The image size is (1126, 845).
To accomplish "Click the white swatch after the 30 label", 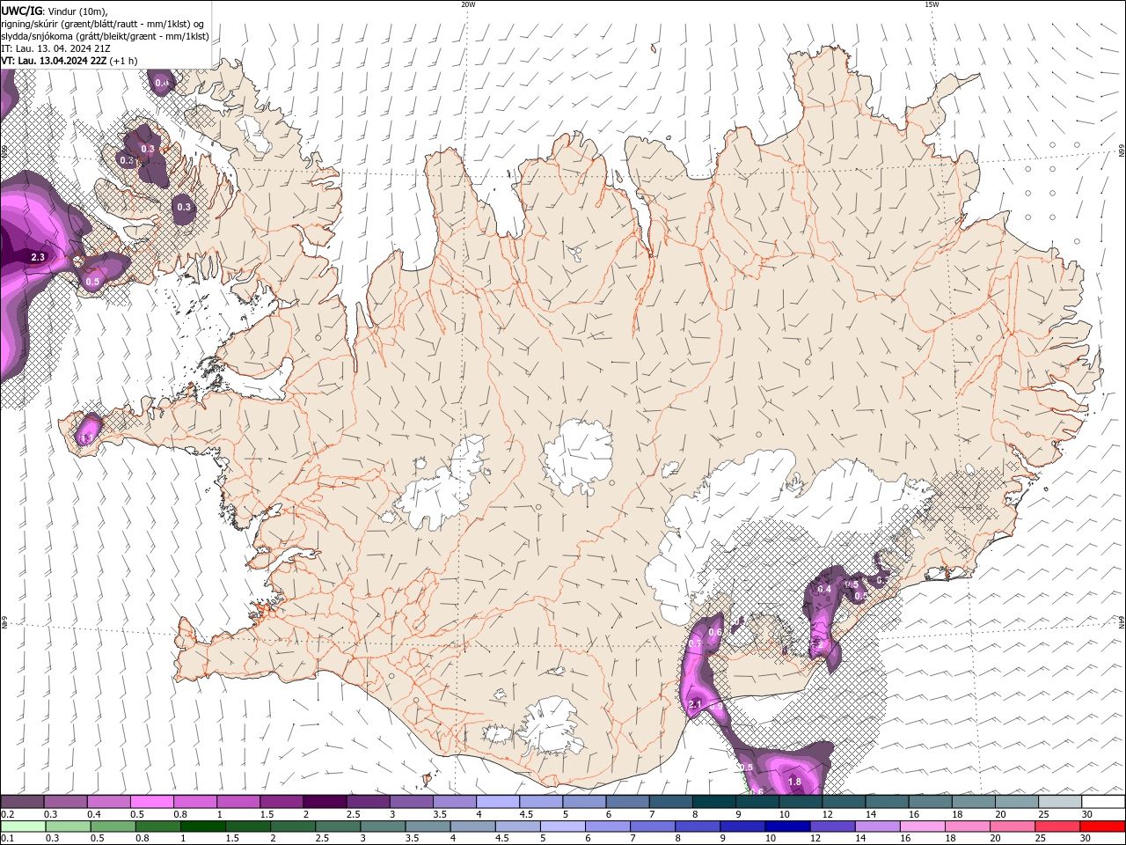I will click(1102, 802).
